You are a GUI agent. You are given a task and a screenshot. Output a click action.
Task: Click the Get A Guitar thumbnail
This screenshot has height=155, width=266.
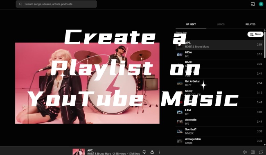point(180,83)
